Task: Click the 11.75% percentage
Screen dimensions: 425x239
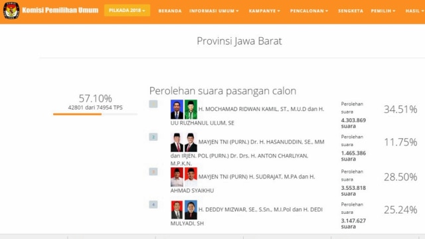Action: point(400,142)
